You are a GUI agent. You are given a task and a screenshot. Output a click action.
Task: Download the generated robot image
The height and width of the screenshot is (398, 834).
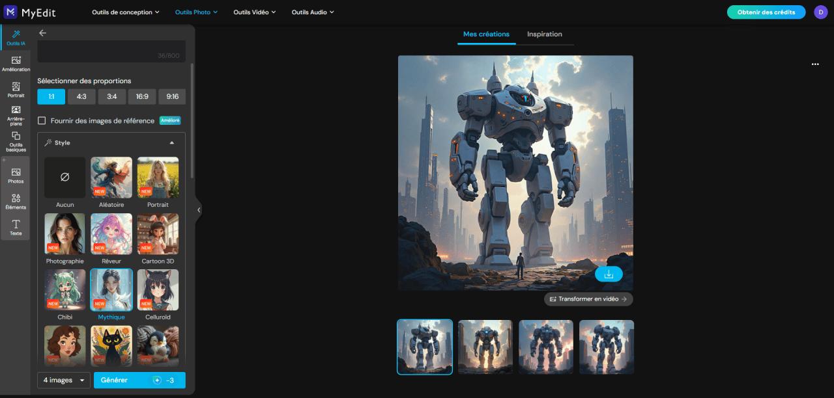click(609, 274)
